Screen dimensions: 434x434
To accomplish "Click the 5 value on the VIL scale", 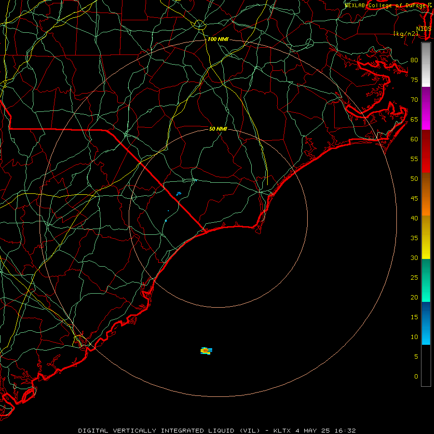I will pos(416,357).
